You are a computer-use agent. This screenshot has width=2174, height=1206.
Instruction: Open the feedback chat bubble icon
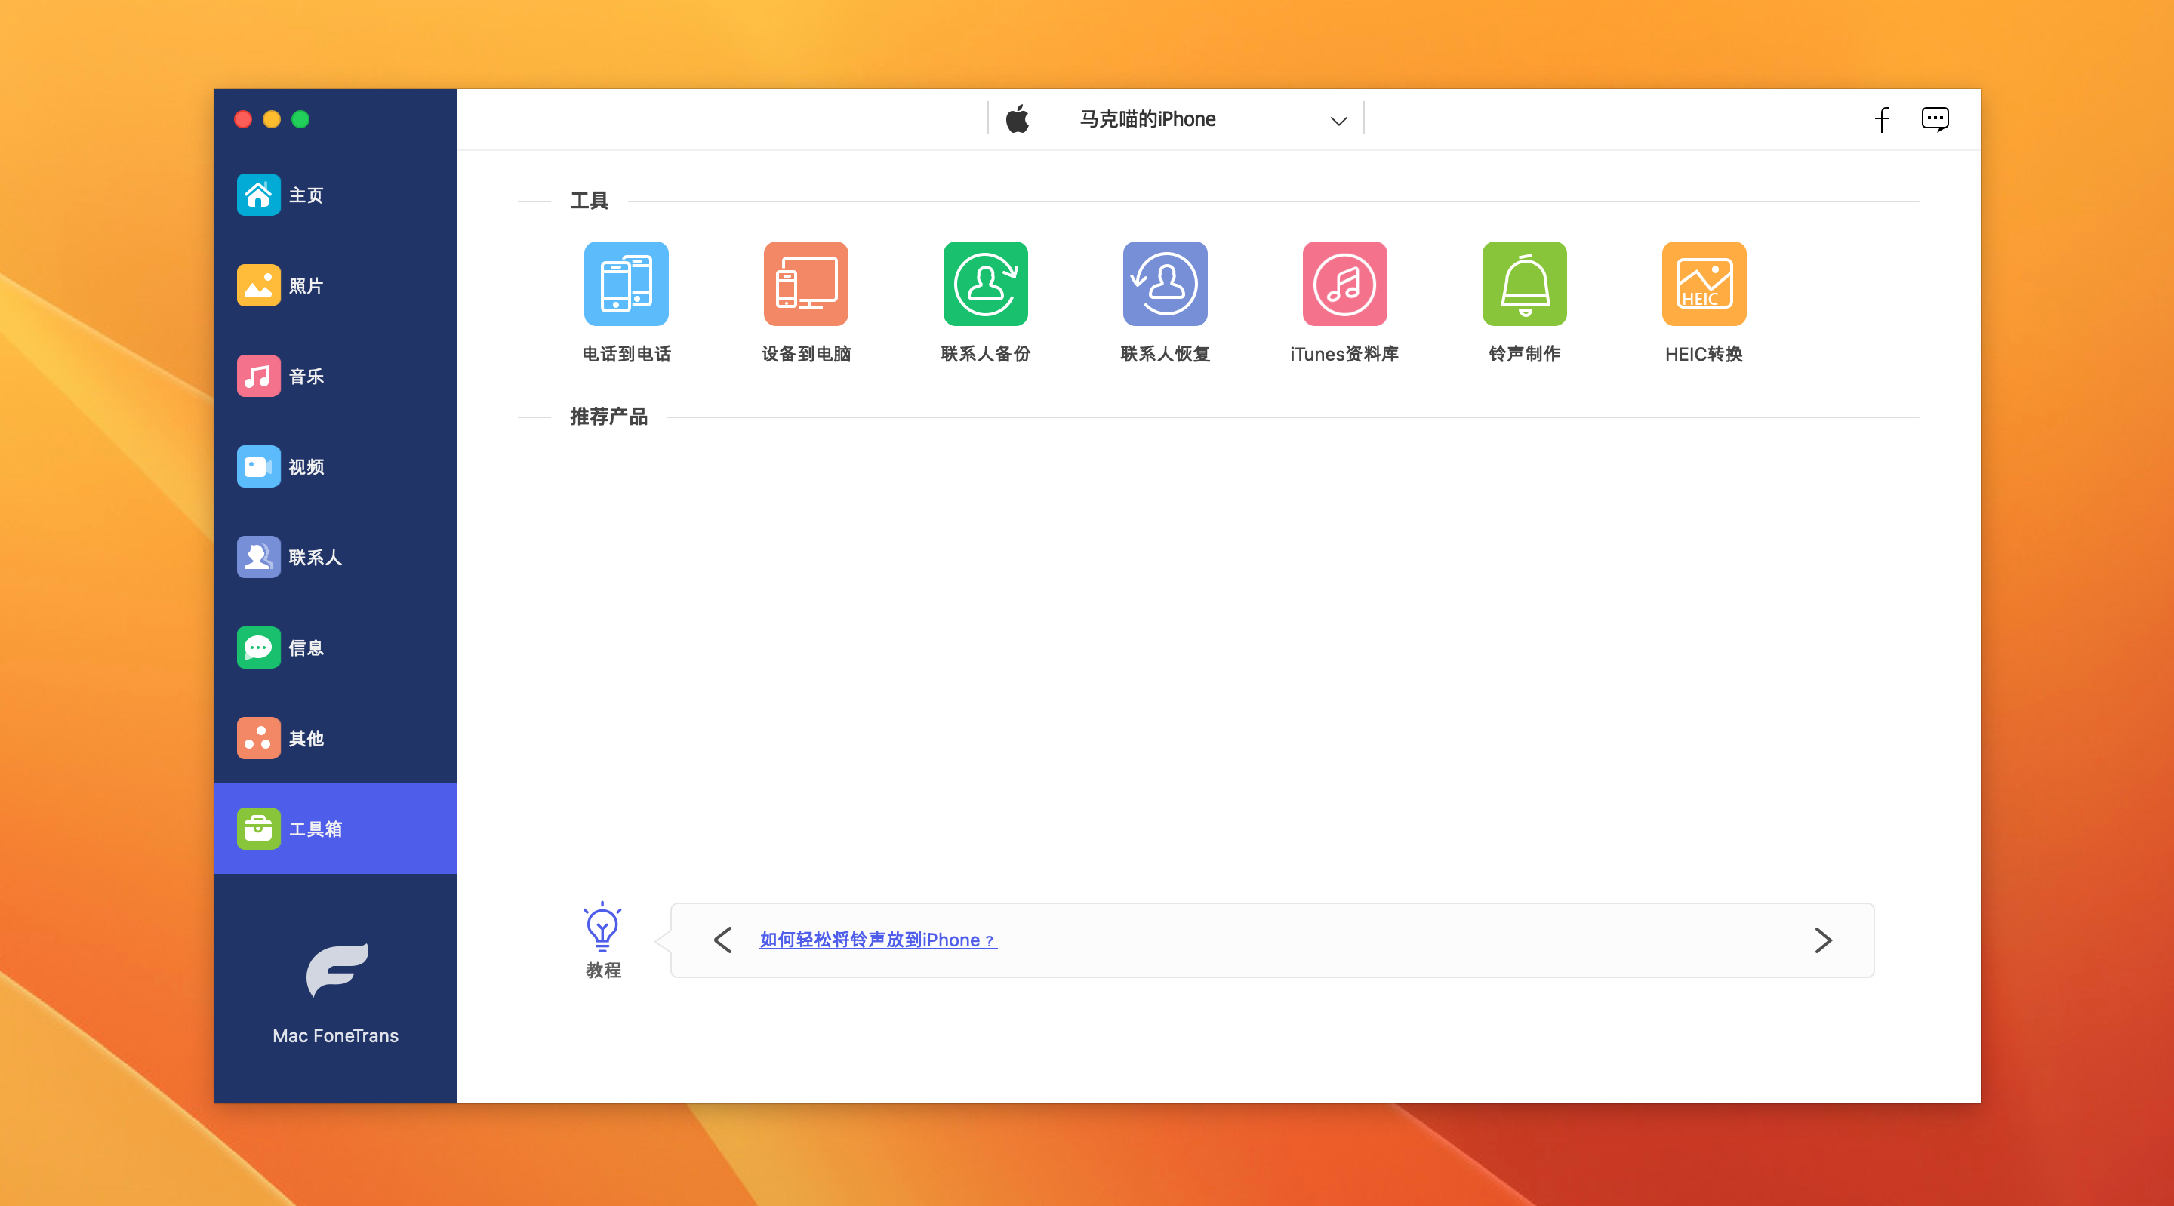pyautogui.click(x=1935, y=119)
